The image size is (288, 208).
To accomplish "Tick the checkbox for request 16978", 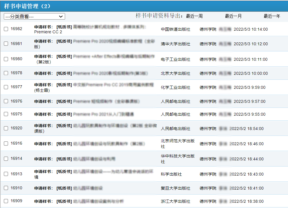I will tap(6, 73).
